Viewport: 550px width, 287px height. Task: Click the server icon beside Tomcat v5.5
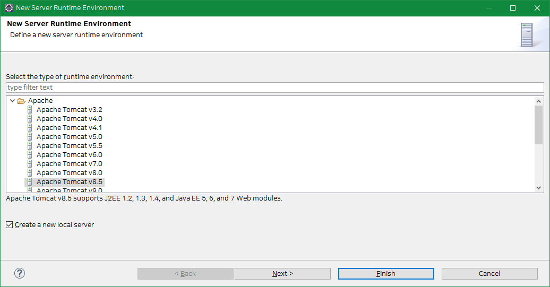(x=30, y=146)
